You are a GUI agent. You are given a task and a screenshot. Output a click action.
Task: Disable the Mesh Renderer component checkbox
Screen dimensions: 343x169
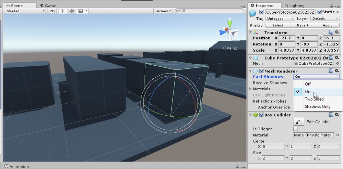[x=262, y=71]
